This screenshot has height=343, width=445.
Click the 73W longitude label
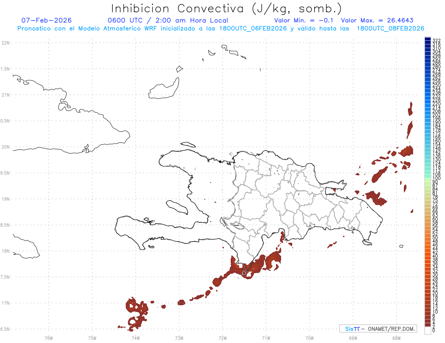pos(179,337)
